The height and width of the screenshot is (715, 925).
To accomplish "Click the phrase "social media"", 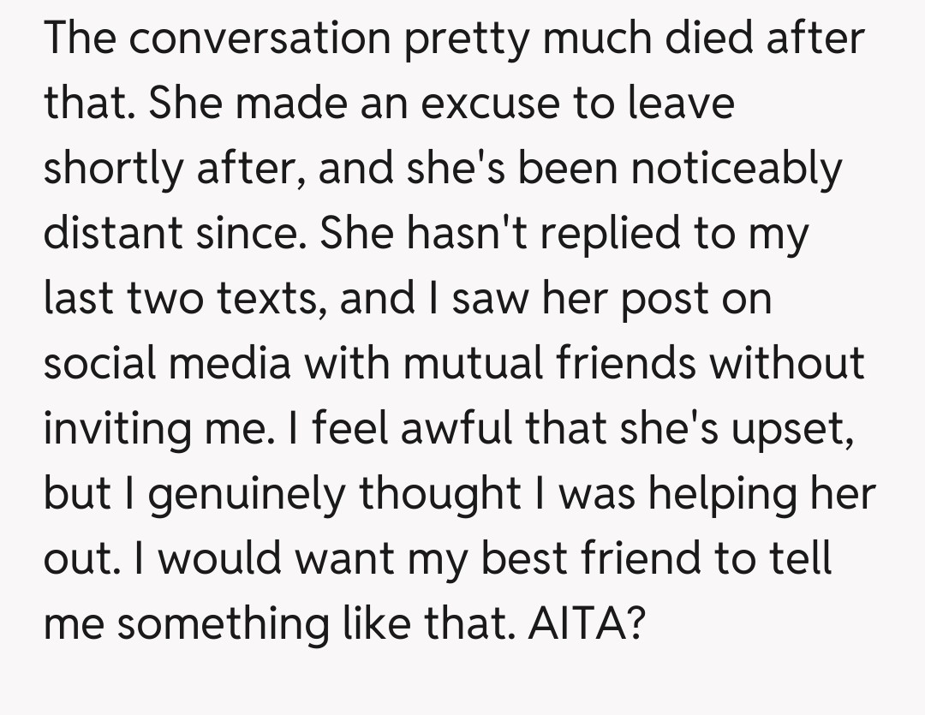I will (167, 363).
